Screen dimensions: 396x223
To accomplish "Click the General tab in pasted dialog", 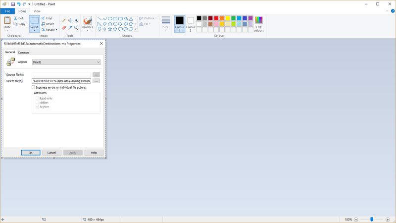I will (10, 52).
